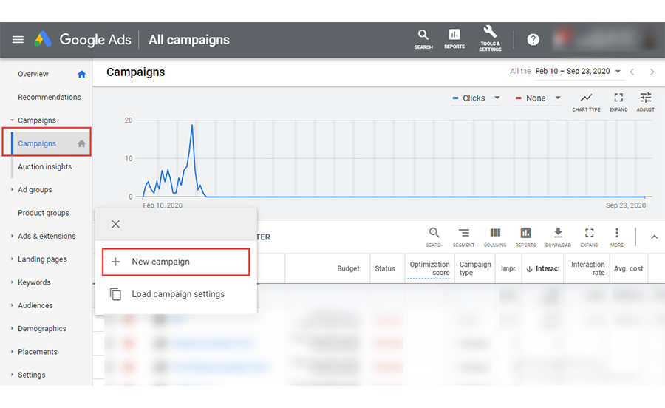The image size is (665, 408).
Task: Download the campaigns table
Action: [558, 237]
